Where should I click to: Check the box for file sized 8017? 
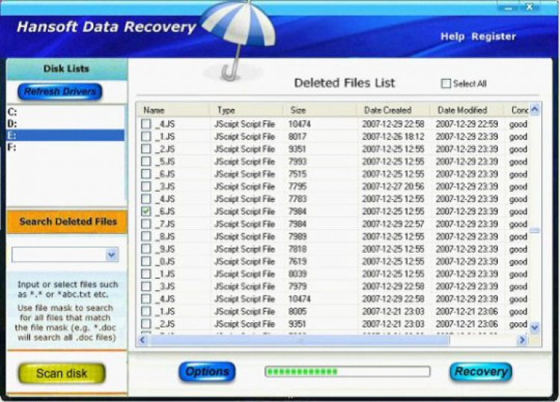pos(146,136)
